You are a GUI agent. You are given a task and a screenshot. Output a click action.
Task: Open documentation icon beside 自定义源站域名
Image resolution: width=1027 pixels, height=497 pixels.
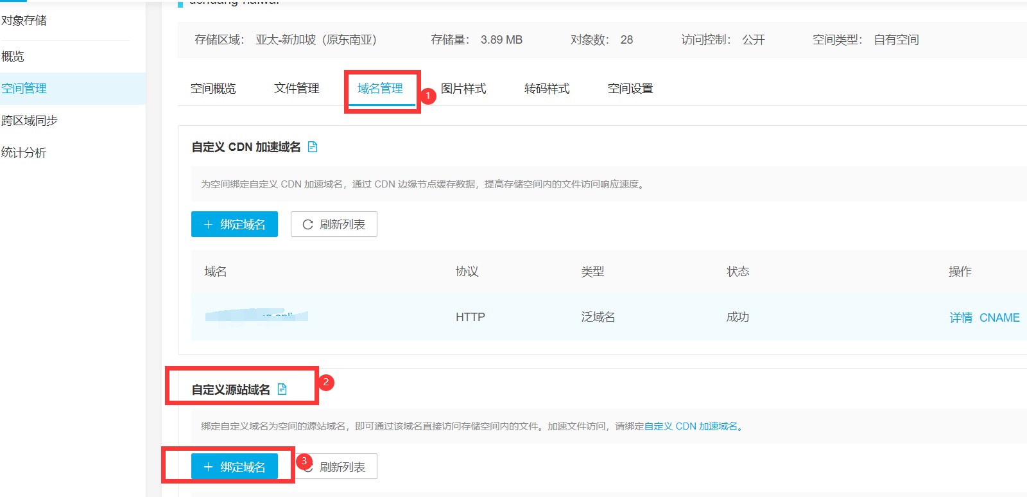coord(282,389)
